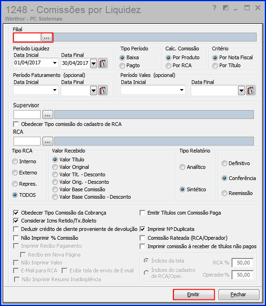Open the Supervisor lookup ellipsis button

(48, 115)
